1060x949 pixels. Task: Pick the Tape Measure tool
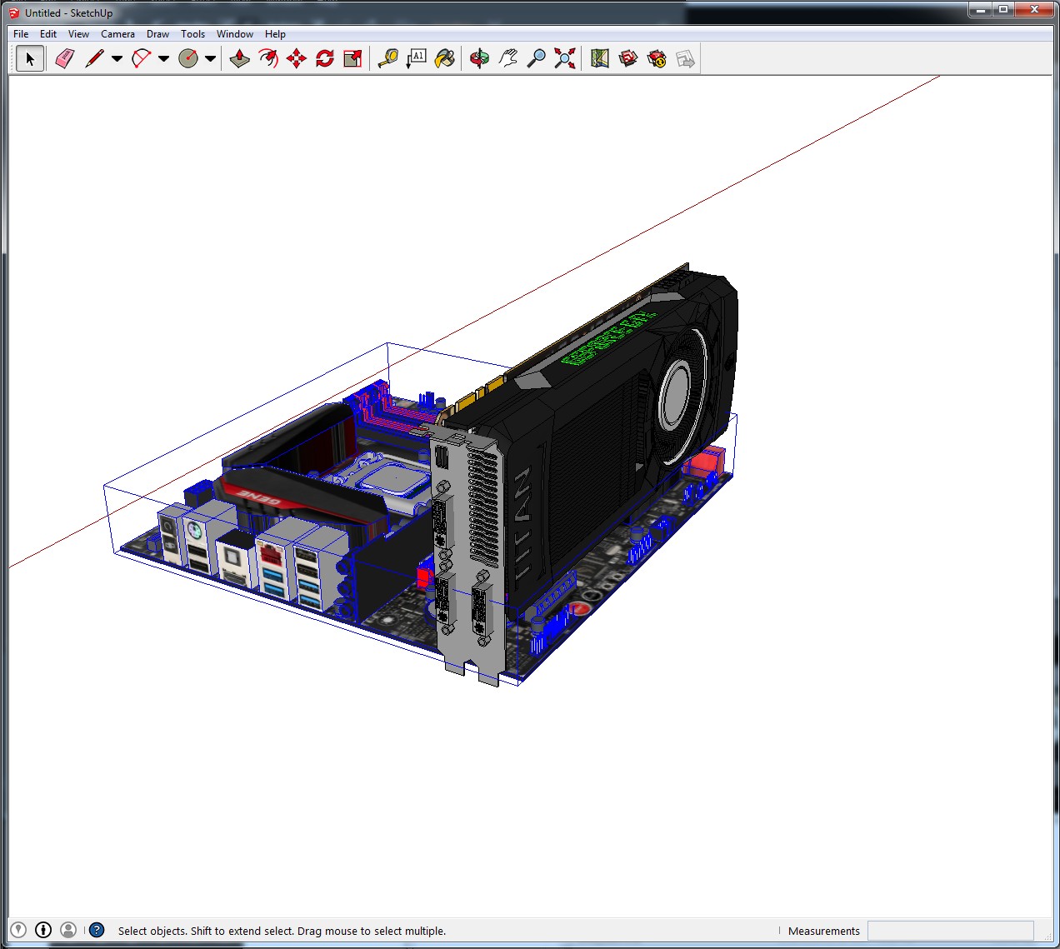387,58
